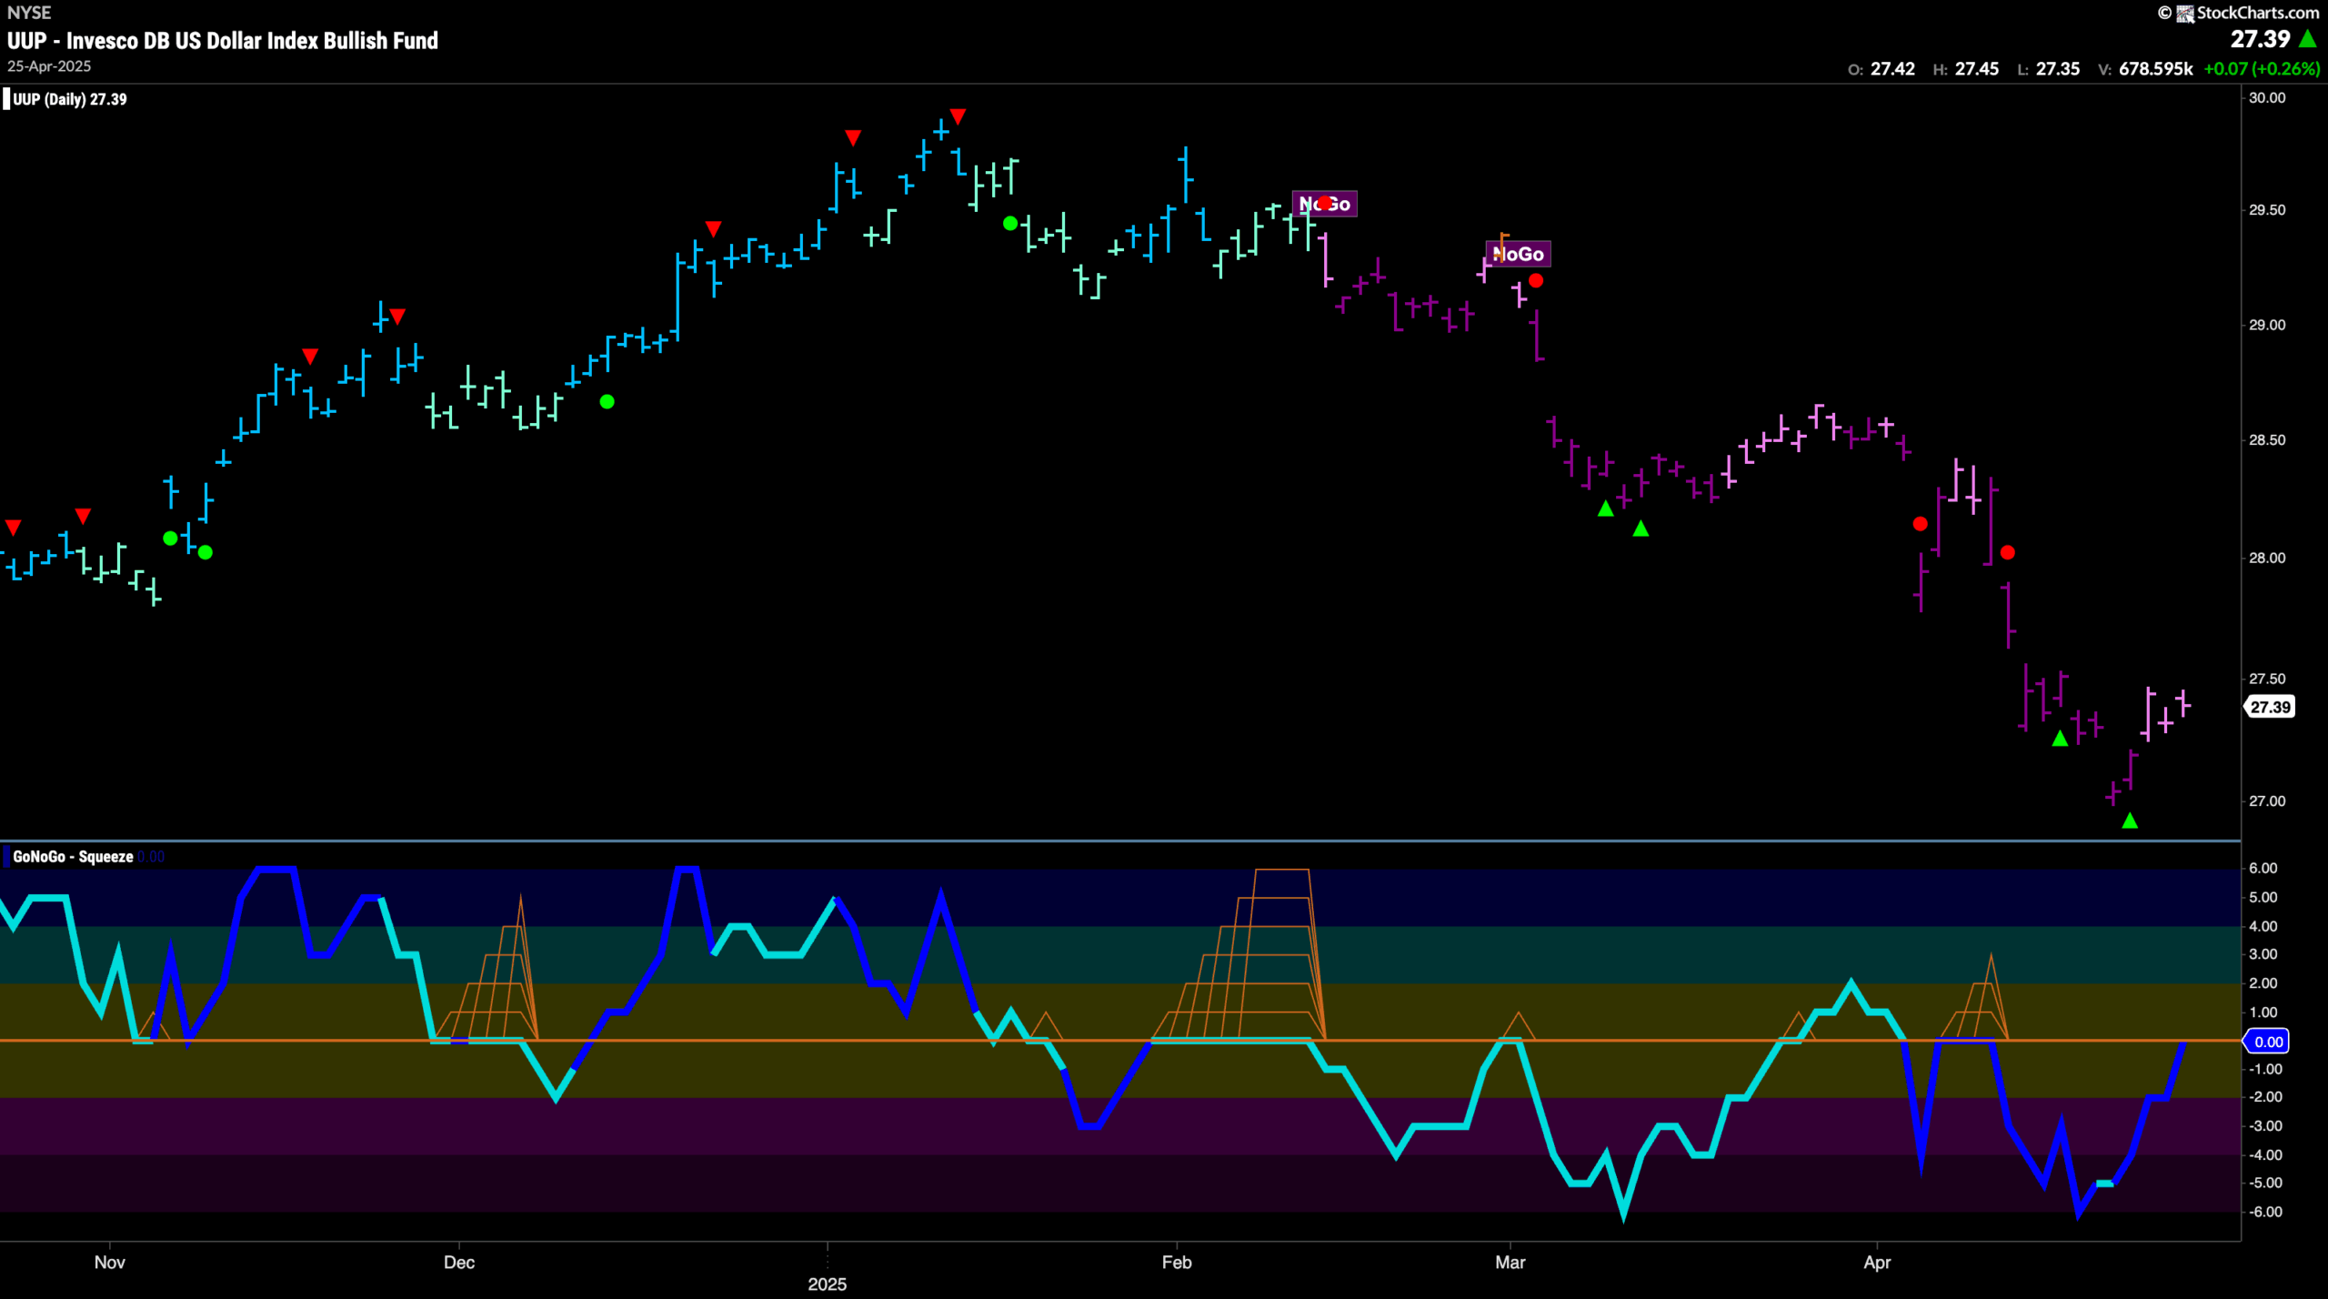The image size is (2328, 1299).
Task: Click the Mar label on time axis
Action: [1510, 1262]
